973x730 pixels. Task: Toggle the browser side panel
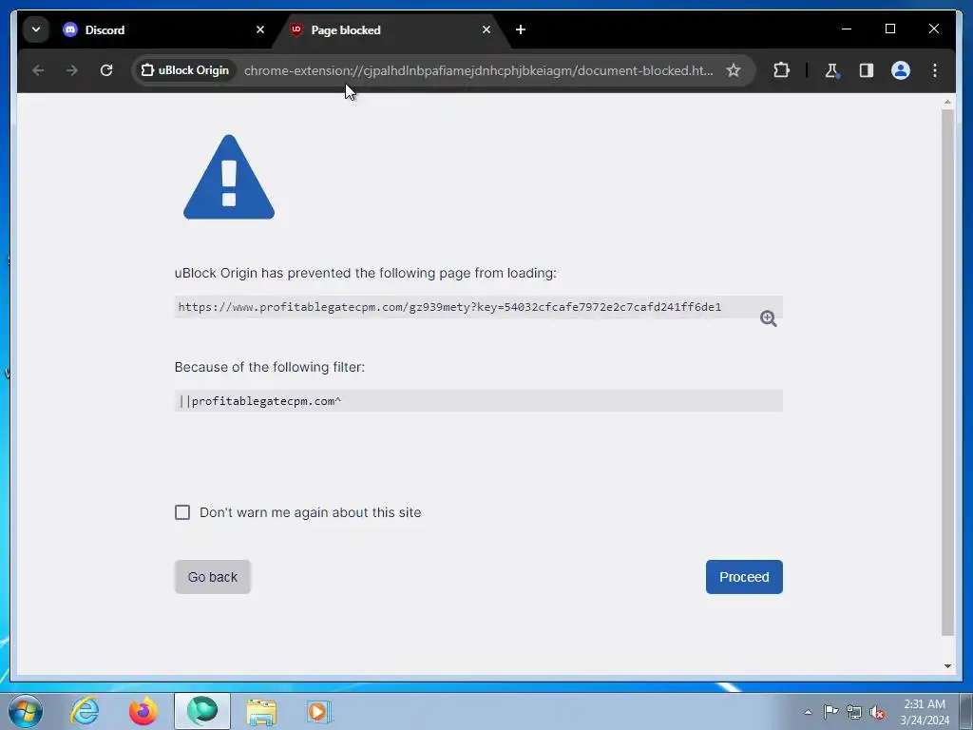click(867, 70)
